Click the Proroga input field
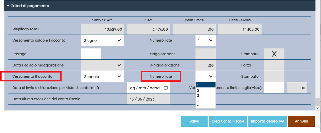321x133 pixels. click(91, 54)
